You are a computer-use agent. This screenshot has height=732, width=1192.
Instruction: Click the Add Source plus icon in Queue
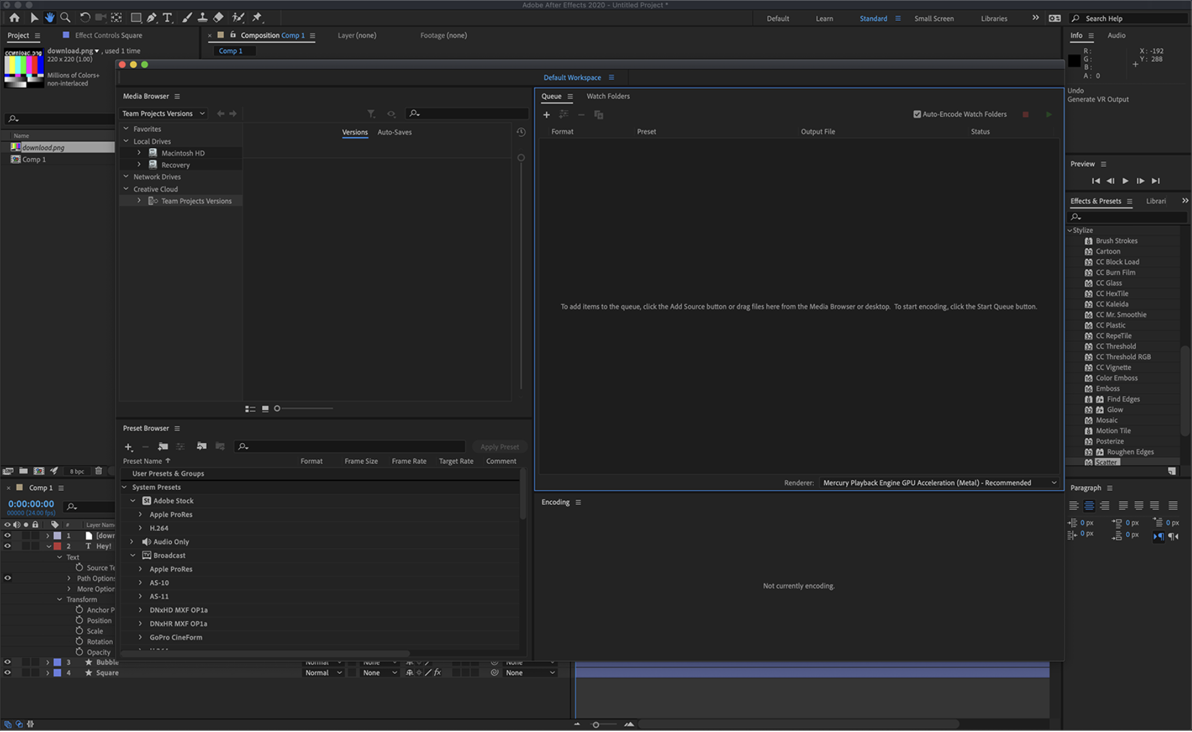point(546,115)
